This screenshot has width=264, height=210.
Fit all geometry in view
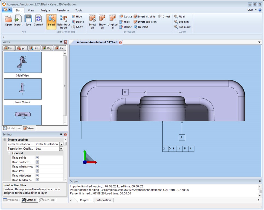(x=180, y=16)
